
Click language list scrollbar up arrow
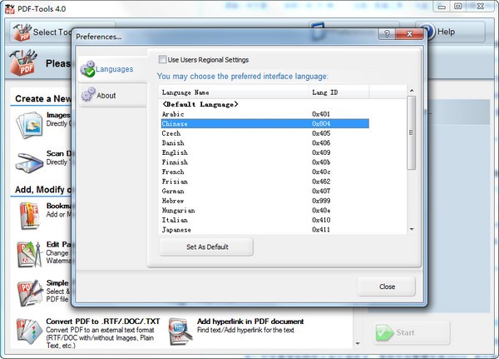pos(412,91)
